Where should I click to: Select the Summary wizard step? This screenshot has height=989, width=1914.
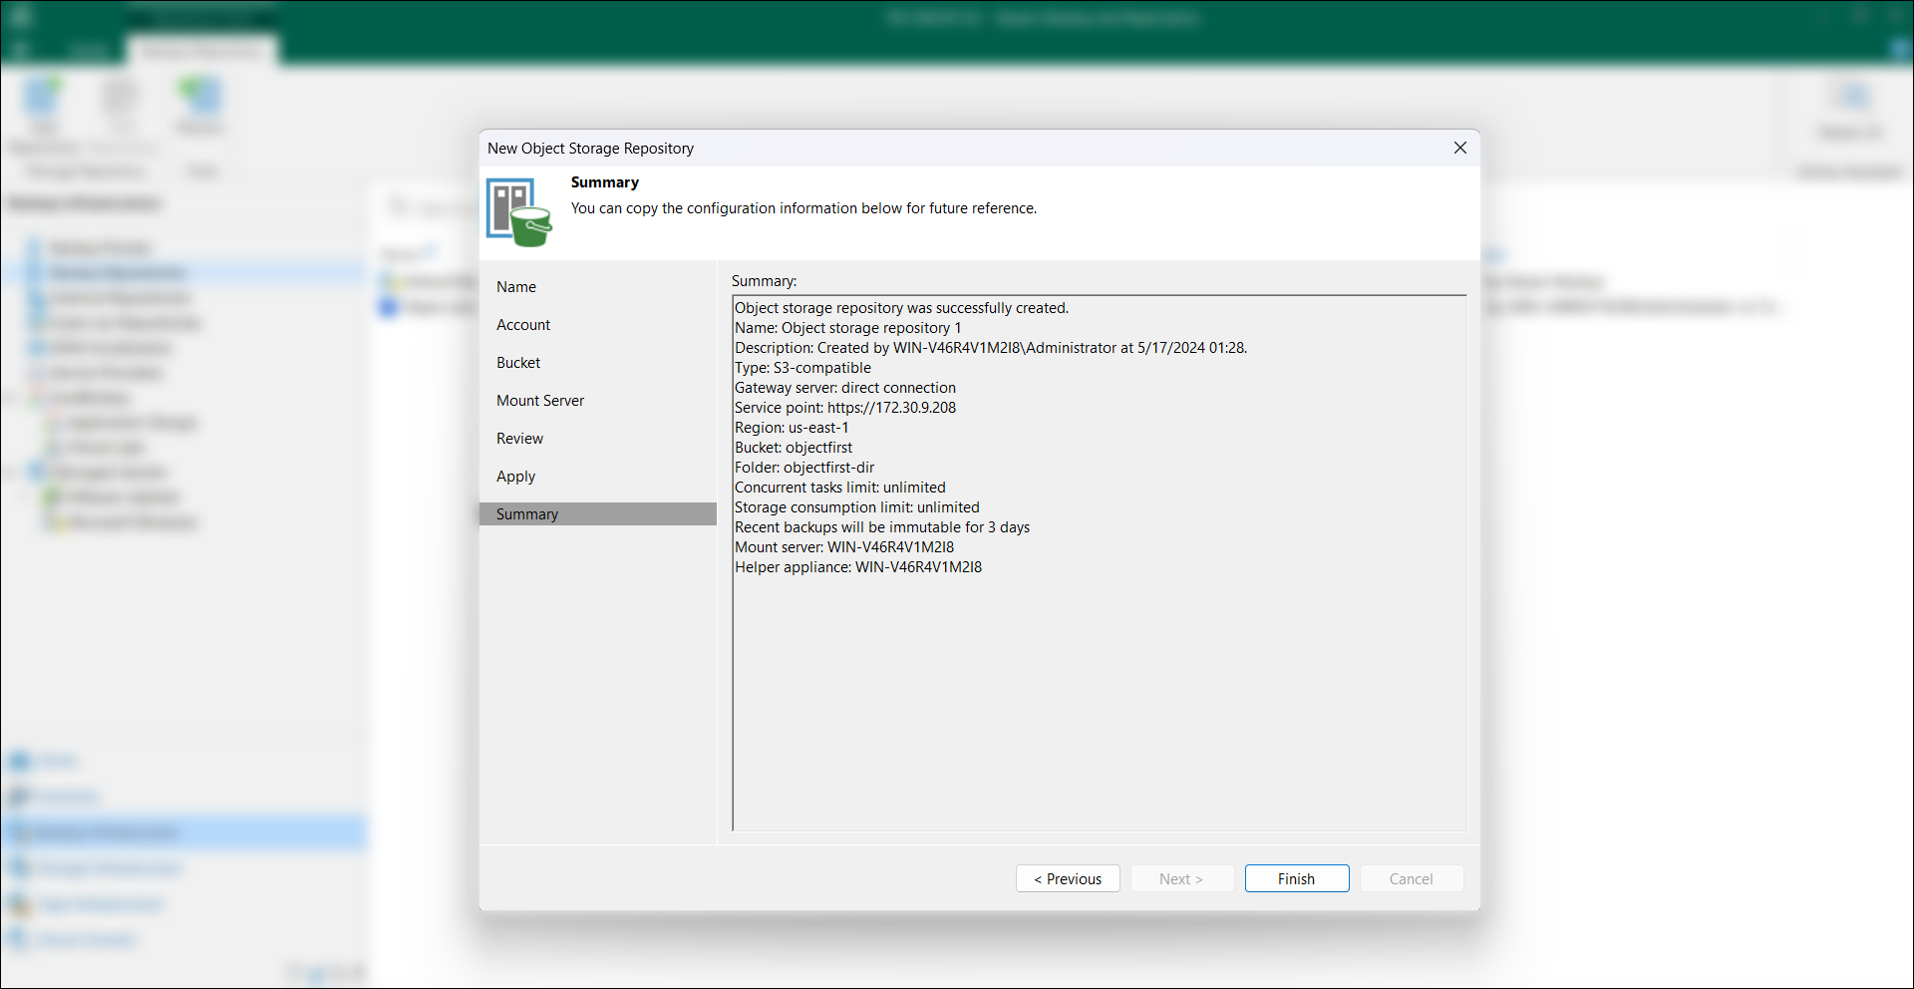click(x=597, y=514)
